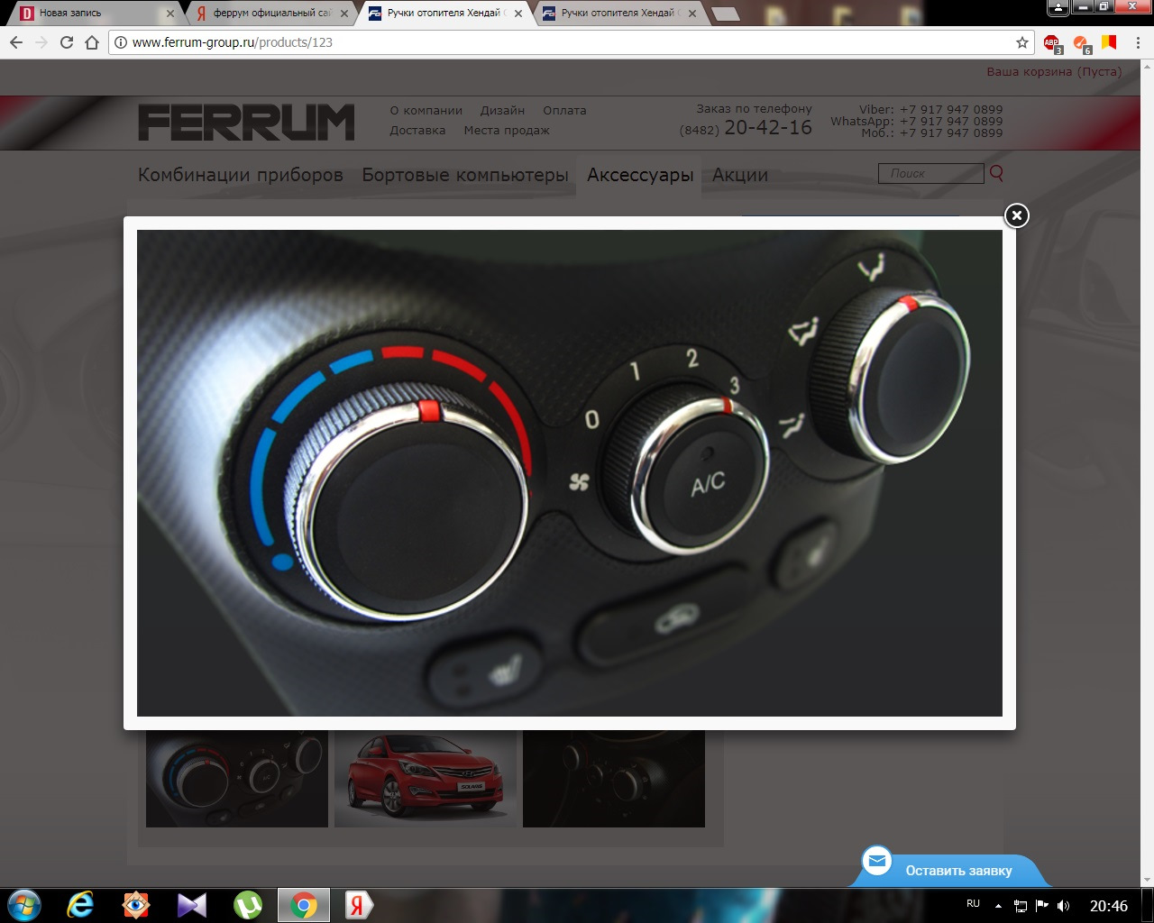The image size is (1154, 923).
Task: Go to Бортовые компьютеры section
Action: tap(465, 175)
